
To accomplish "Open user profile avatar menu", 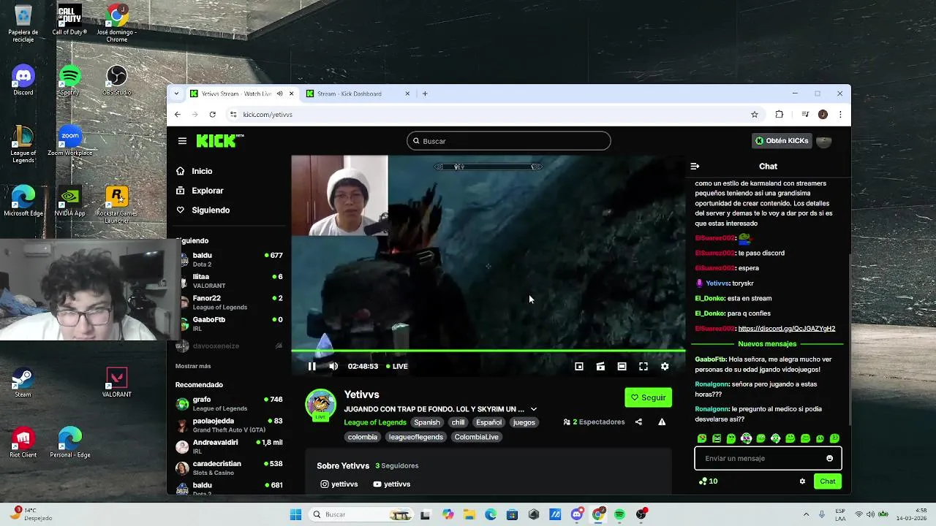I will pos(824,141).
